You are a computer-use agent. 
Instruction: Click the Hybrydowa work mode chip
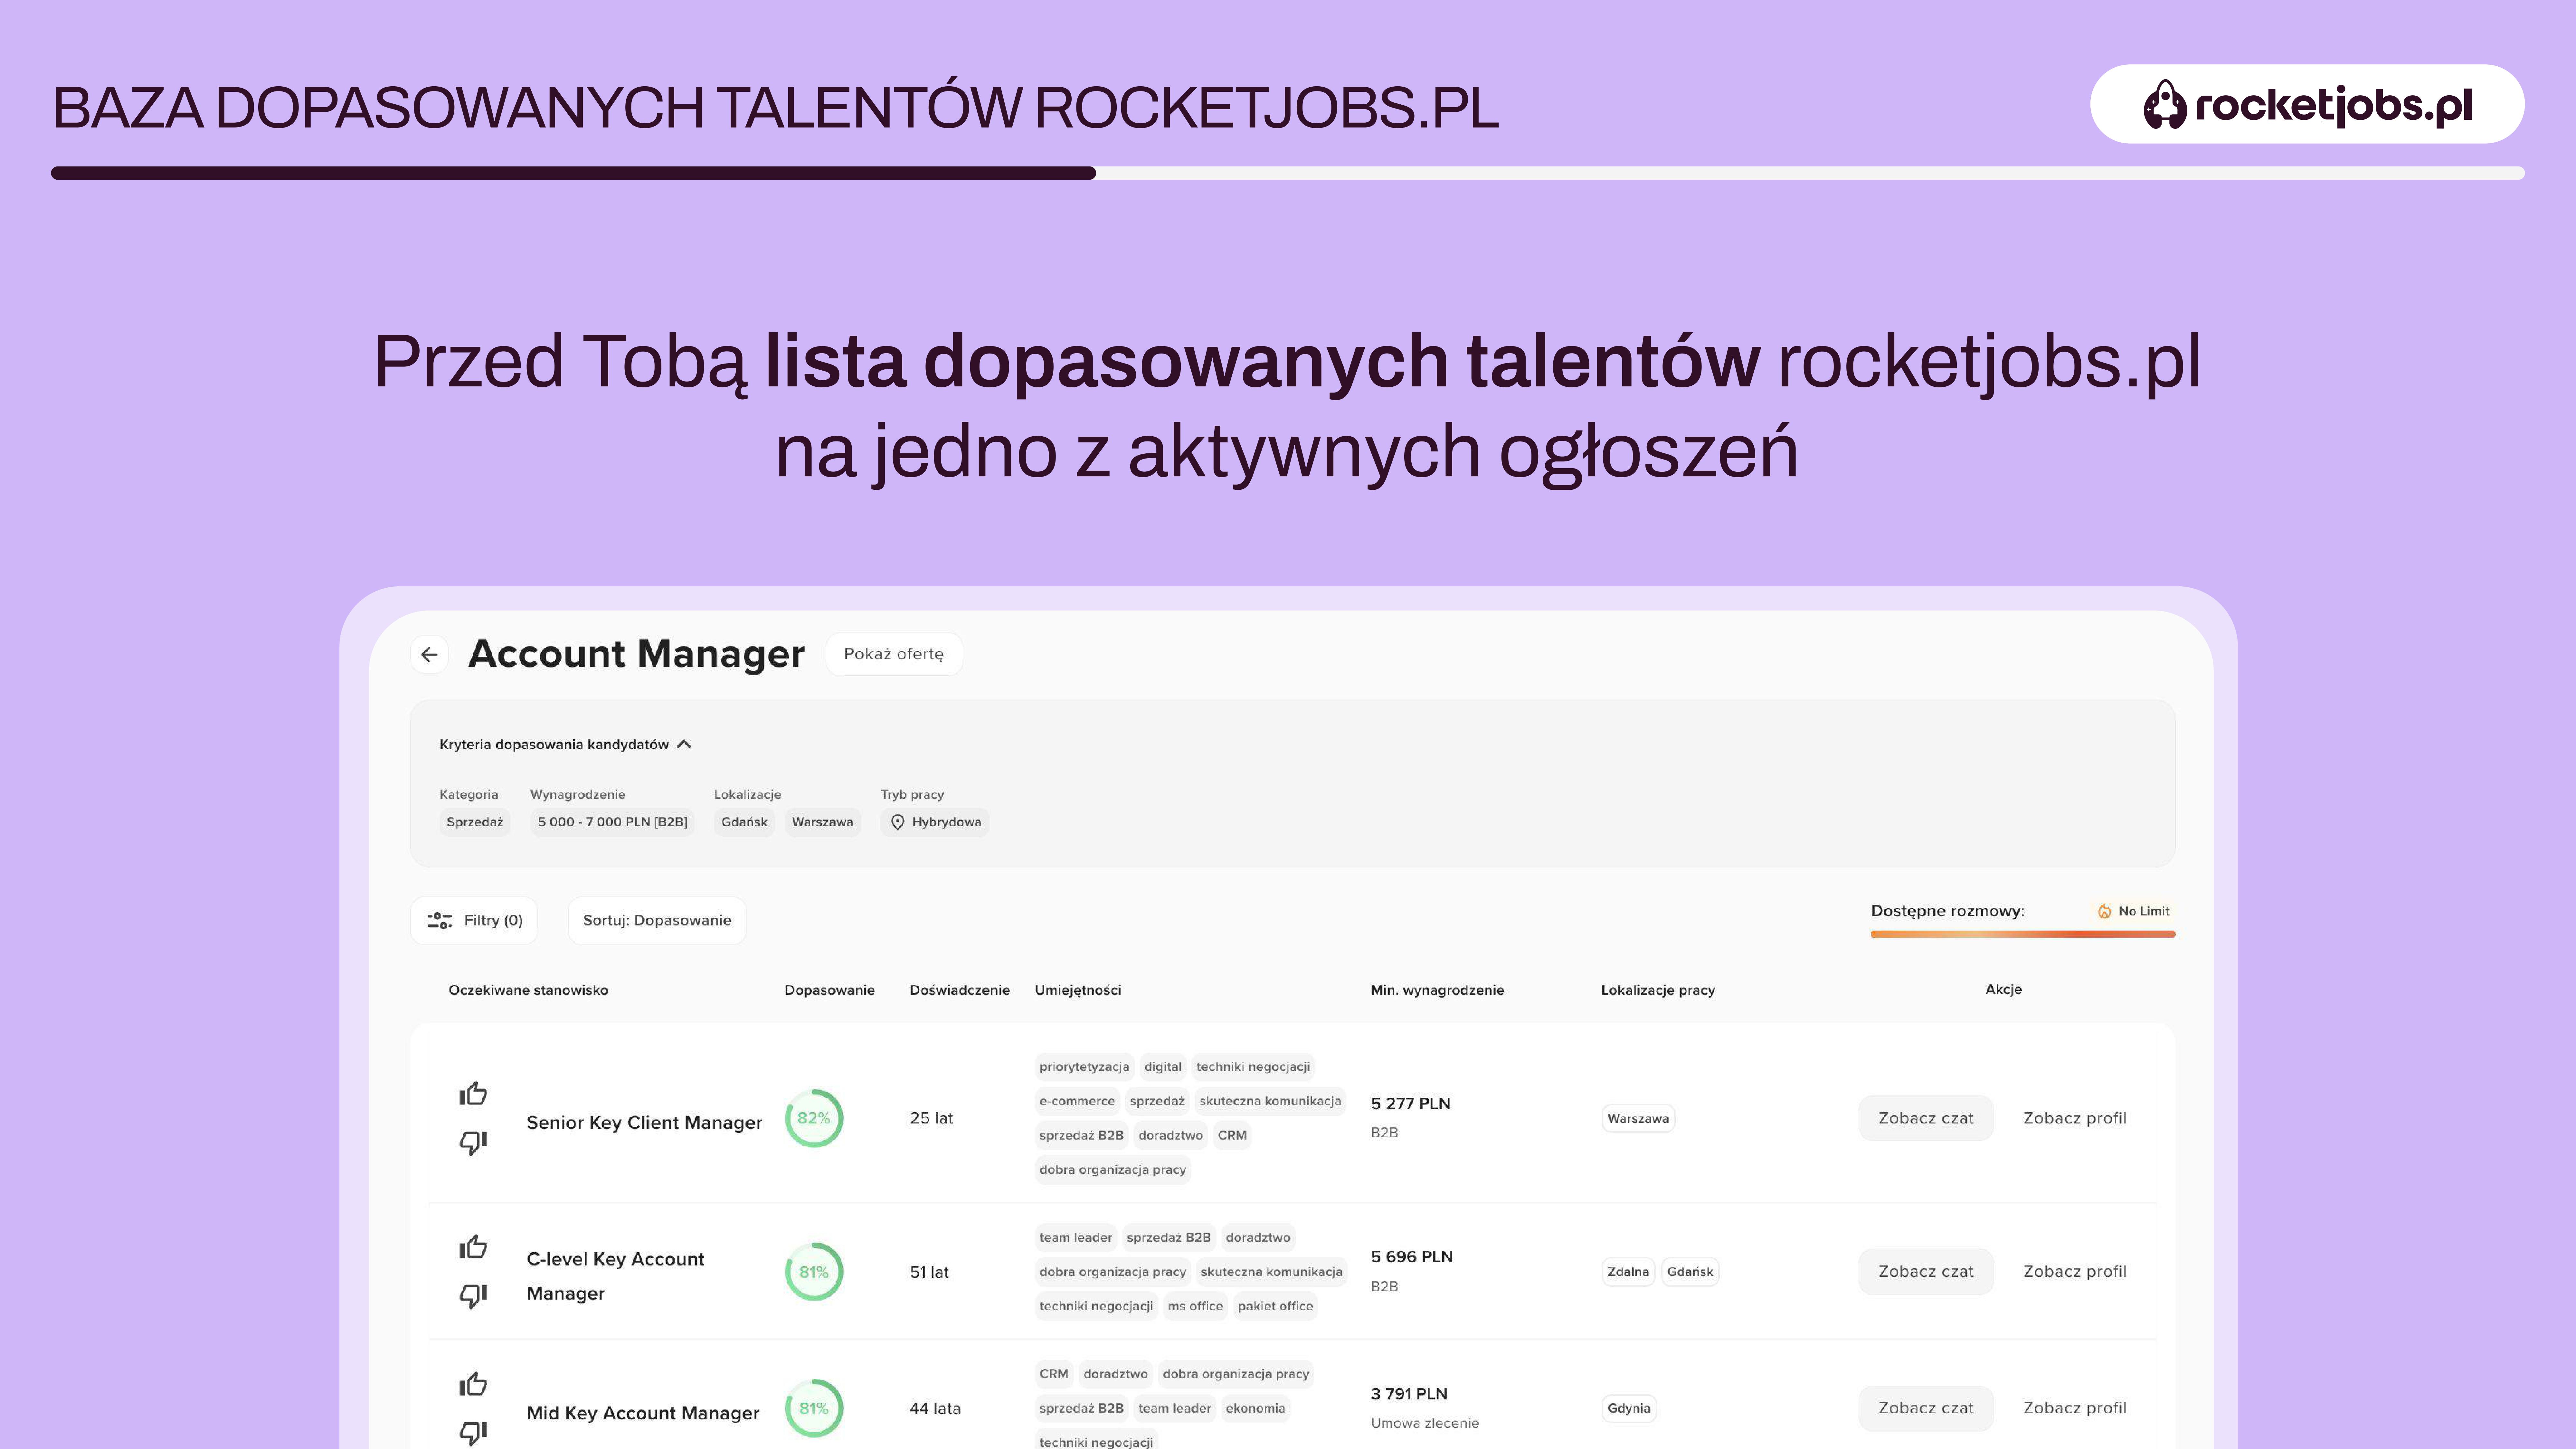[x=935, y=822]
